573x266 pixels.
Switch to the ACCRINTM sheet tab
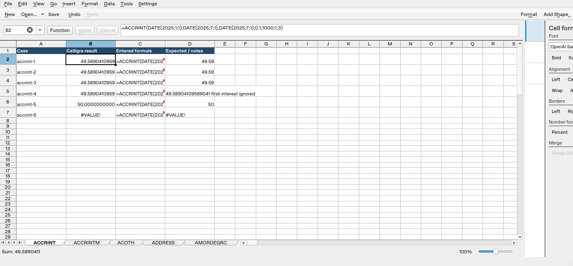click(x=87, y=243)
